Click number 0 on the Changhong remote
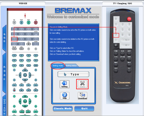 coord(116,19)
